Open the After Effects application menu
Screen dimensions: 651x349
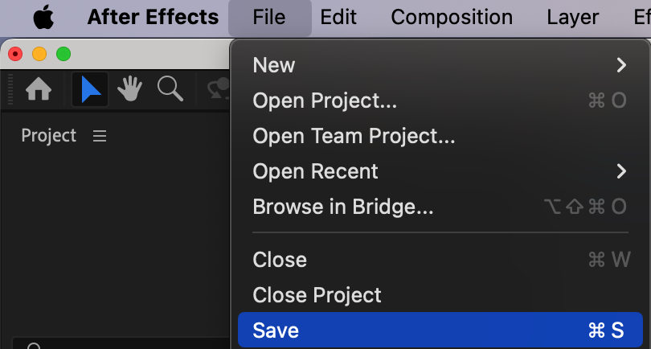[153, 17]
